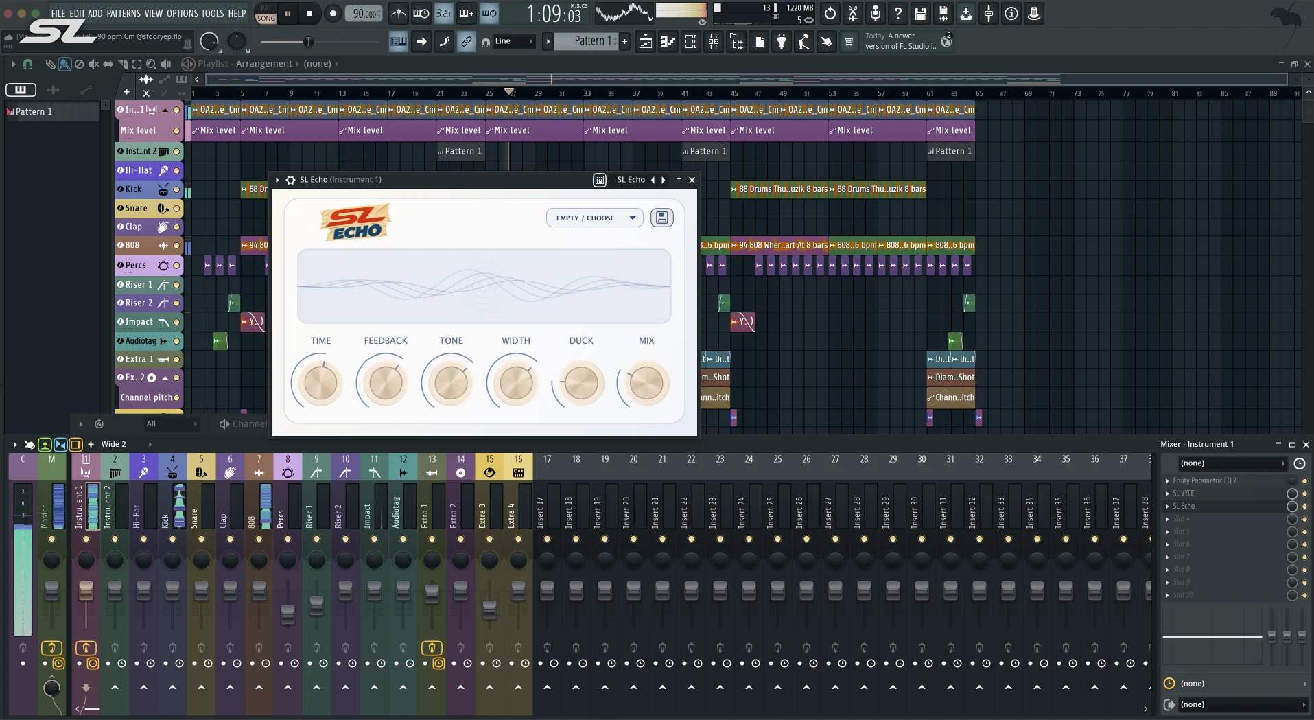Select the delete tool in Playlist

79,64
